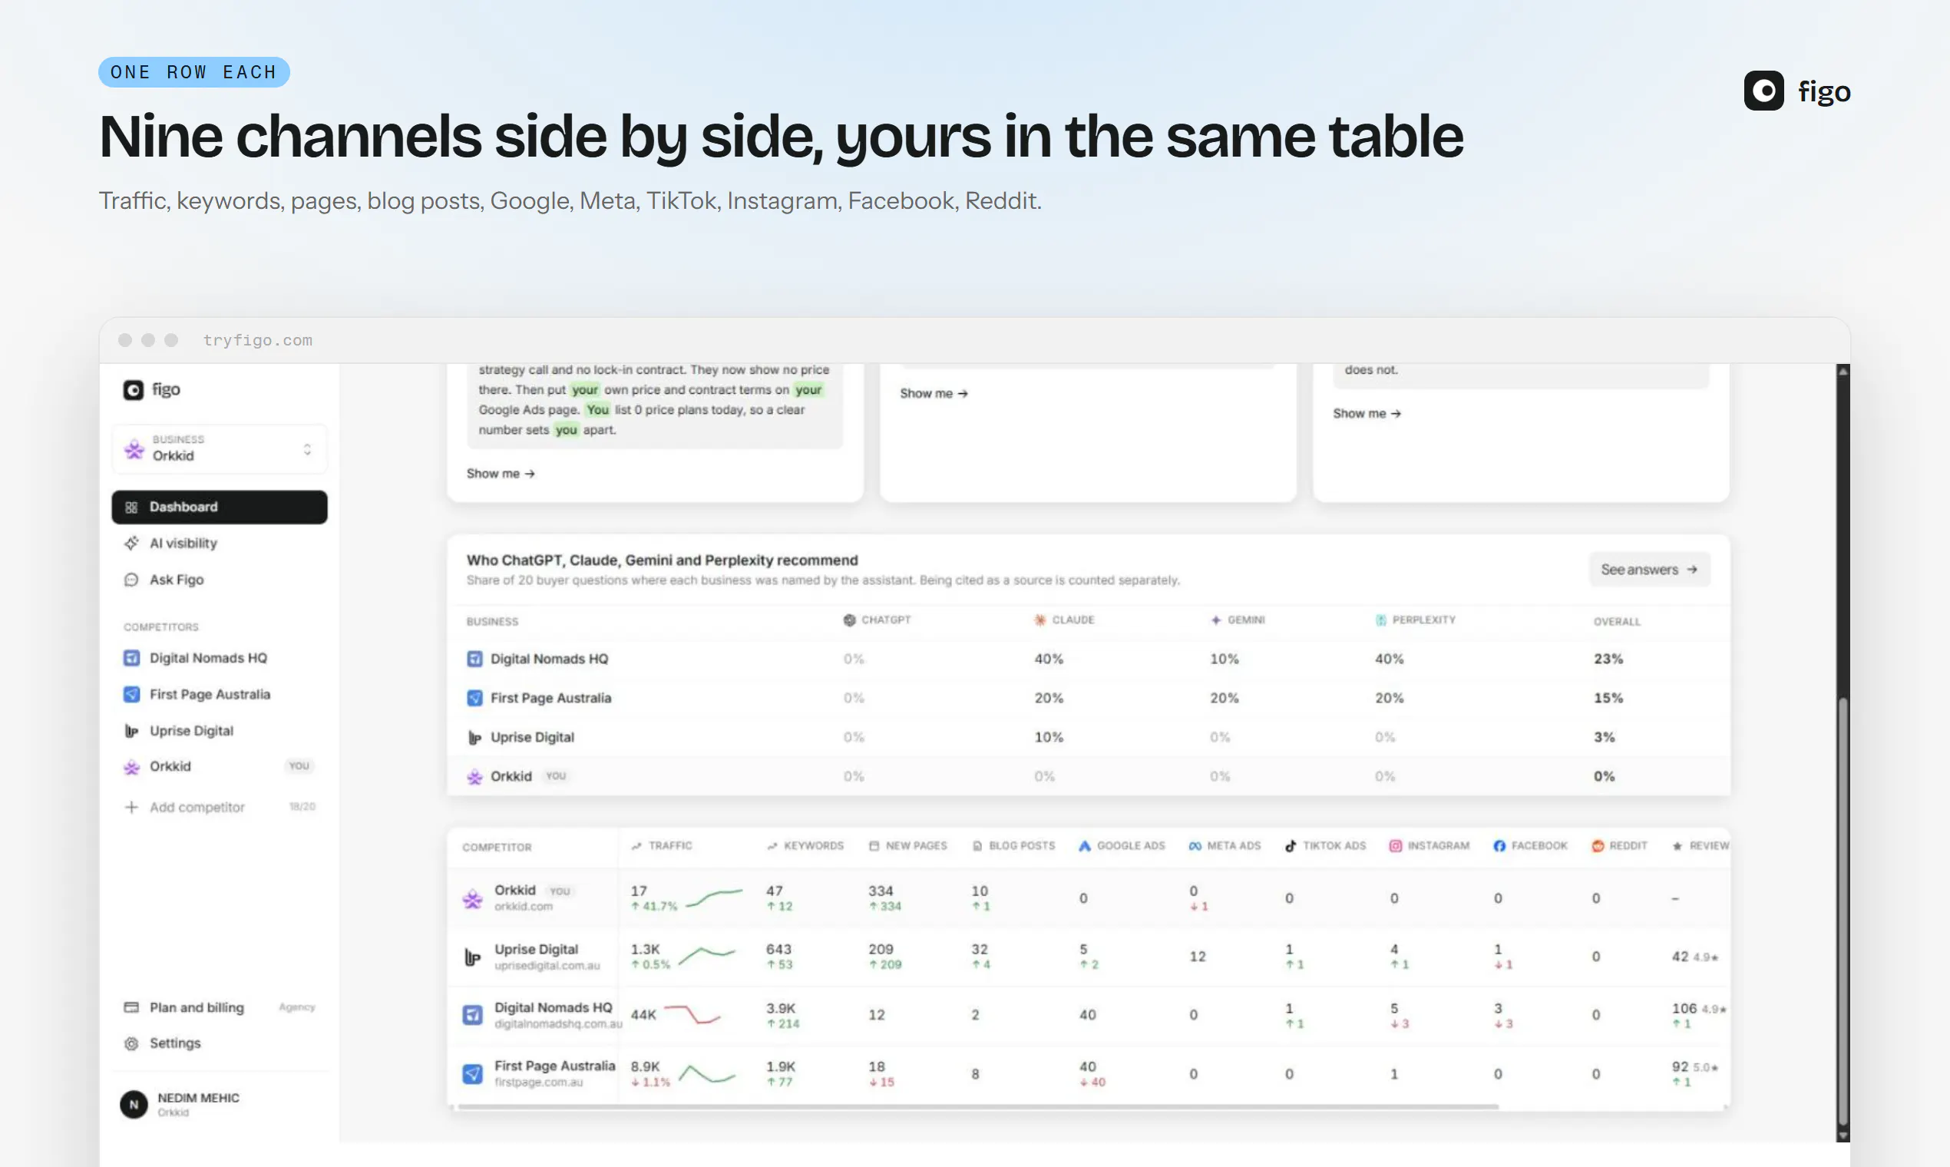Open AI visibility in the sidebar
The width and height of the screenshot is (1950, 1167).
pos(220,544)
